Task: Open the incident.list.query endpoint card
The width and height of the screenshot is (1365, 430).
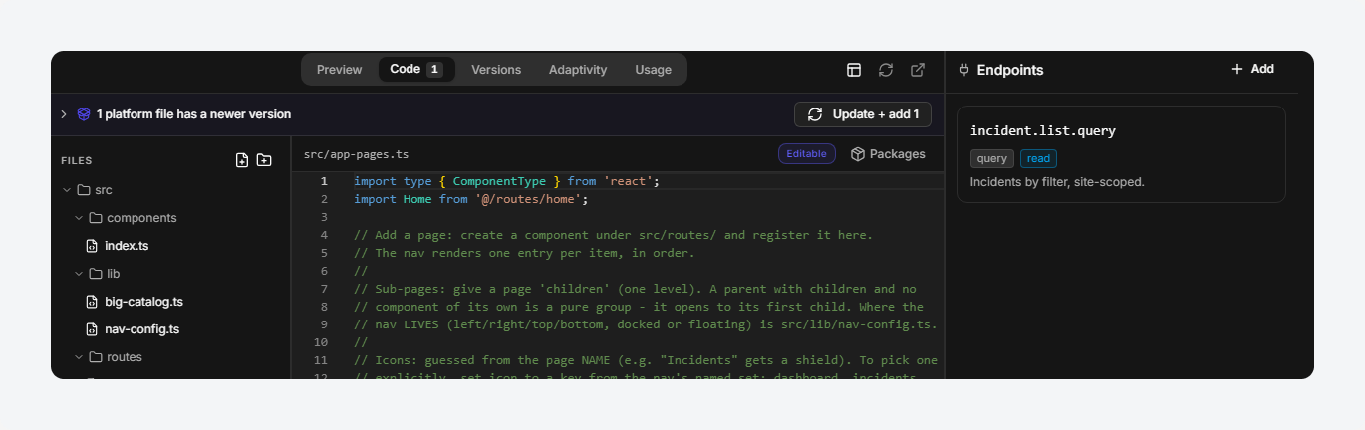Action: (1122, 154)
